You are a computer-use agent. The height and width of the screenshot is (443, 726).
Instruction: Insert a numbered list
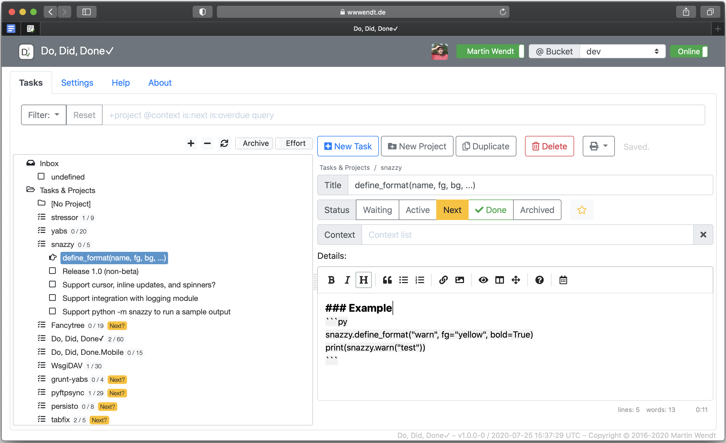420,280
